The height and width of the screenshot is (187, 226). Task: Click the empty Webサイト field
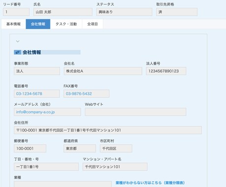click(x=136, y=112)
